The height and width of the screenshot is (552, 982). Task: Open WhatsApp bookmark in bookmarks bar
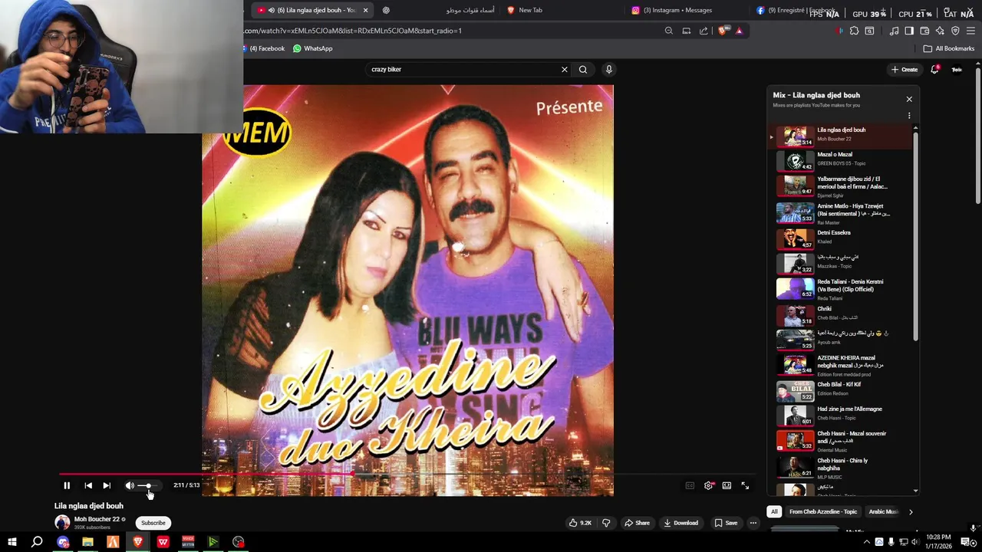tap(312, 48)
